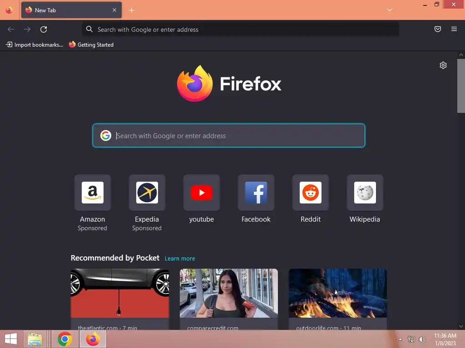Screen dimensions: 465x348
Task: Open Expedia shortcut tile
Action: (147, 193)
